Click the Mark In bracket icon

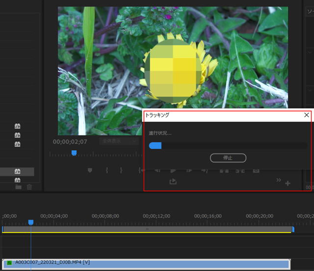pyautogui.click(x=106, y=170)
